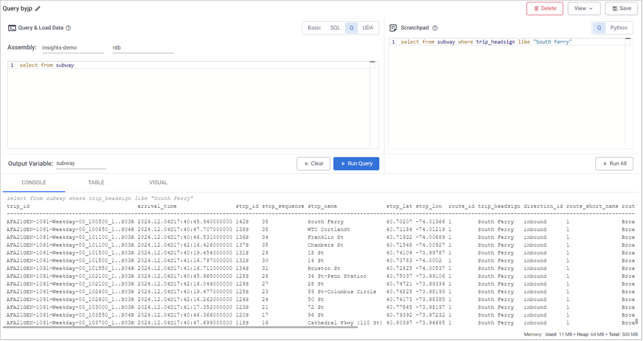Switch Scratchpad language to Python
This screenshot has height=341, width=643.
(619, 28)
